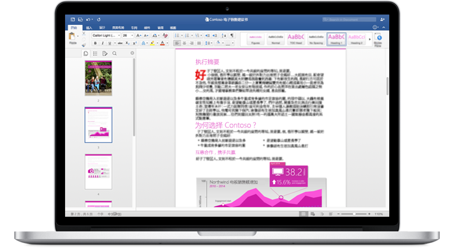Collapse the ribbon with chevron

[x=384, y=27]
